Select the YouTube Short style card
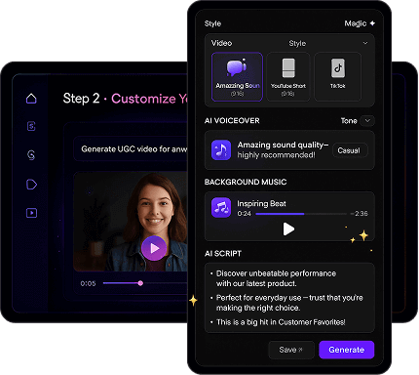Viewport: 419px width, 375px height. point(288,77)
